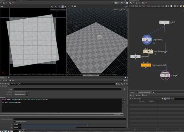Image resolution: width=184 pixels, height=132 pixels.
Task: Open the UV View viewport menu
Action: [x=53, y=10]
